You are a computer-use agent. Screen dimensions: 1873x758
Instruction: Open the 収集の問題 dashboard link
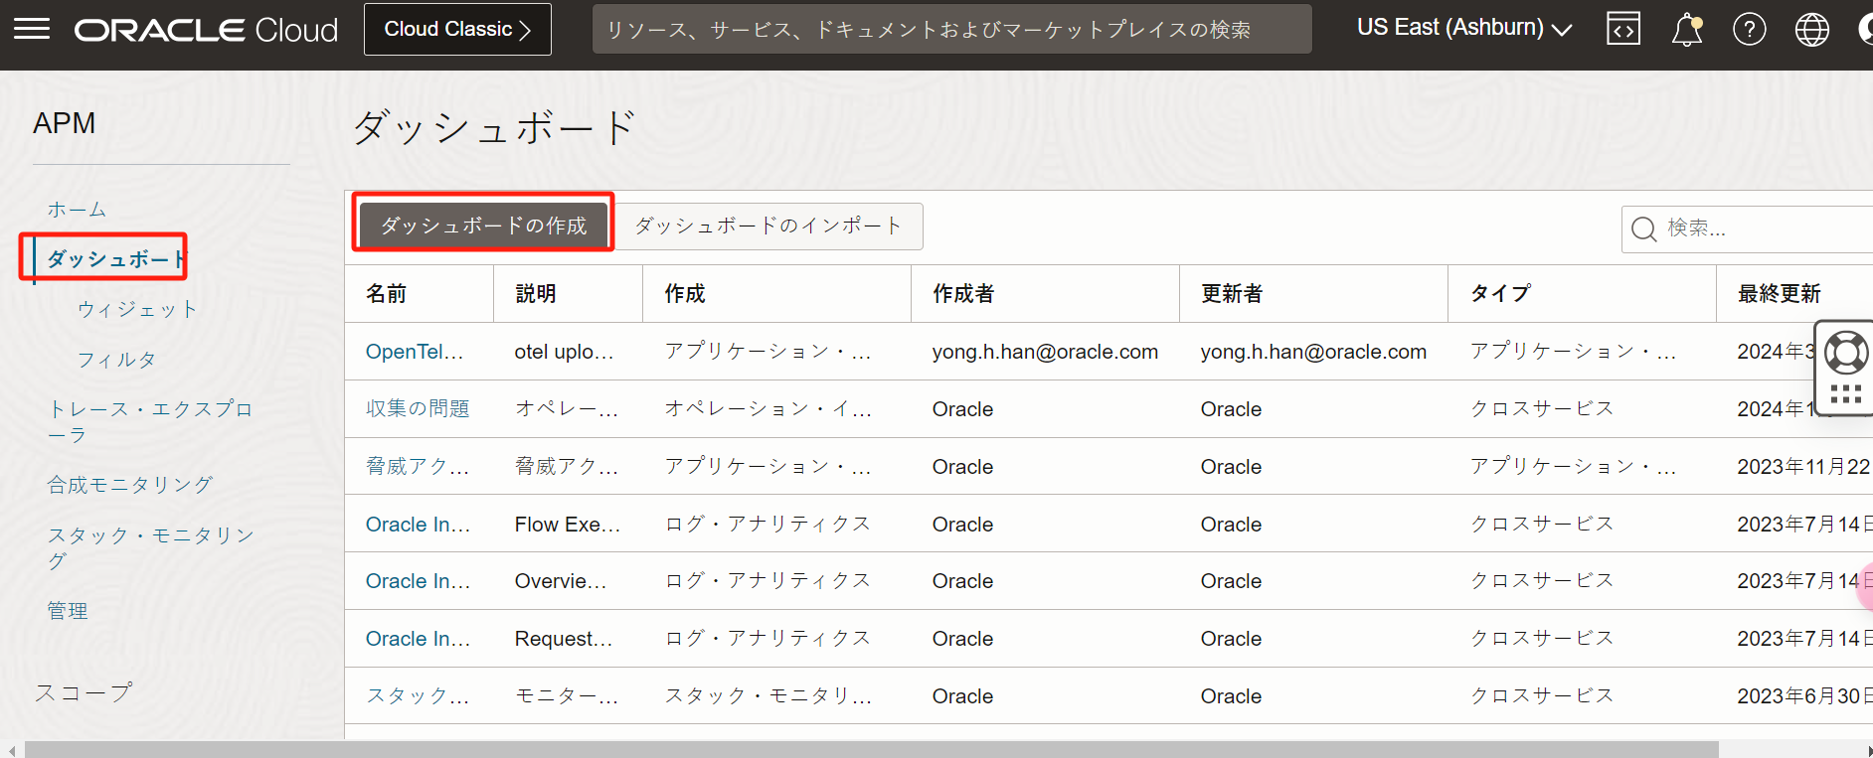(418, 409)
